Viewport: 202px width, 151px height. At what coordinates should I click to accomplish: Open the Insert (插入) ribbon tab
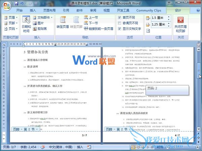33,10
